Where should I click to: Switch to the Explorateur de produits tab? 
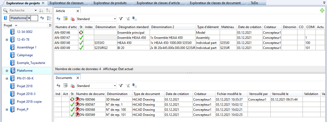[x=110, y=3]
